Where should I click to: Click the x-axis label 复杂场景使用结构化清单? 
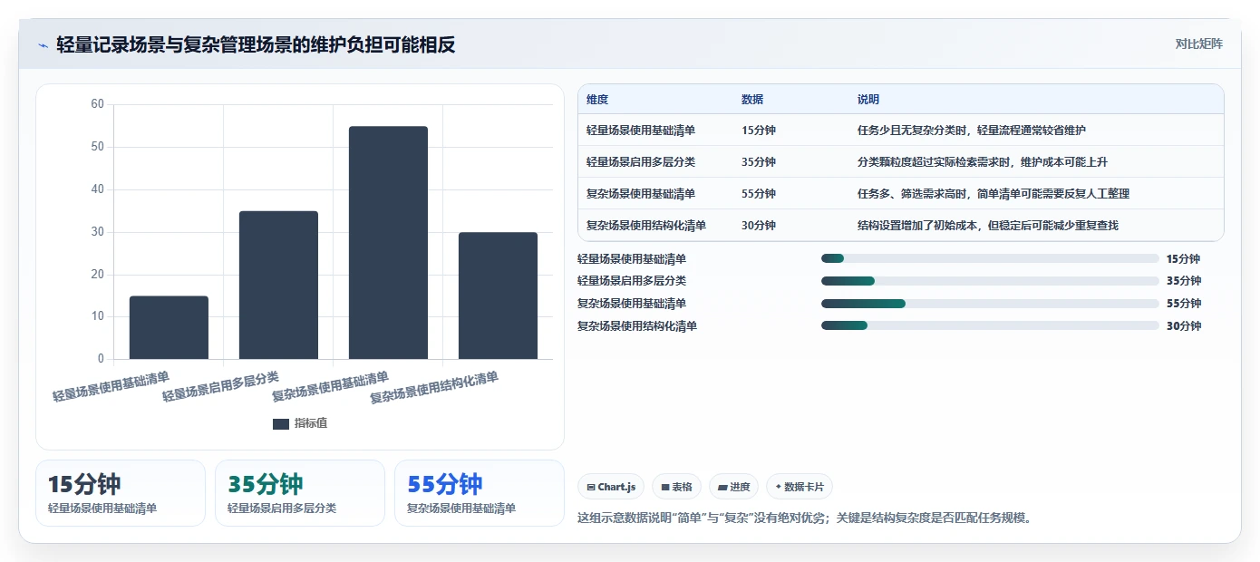tap(435, 387)
